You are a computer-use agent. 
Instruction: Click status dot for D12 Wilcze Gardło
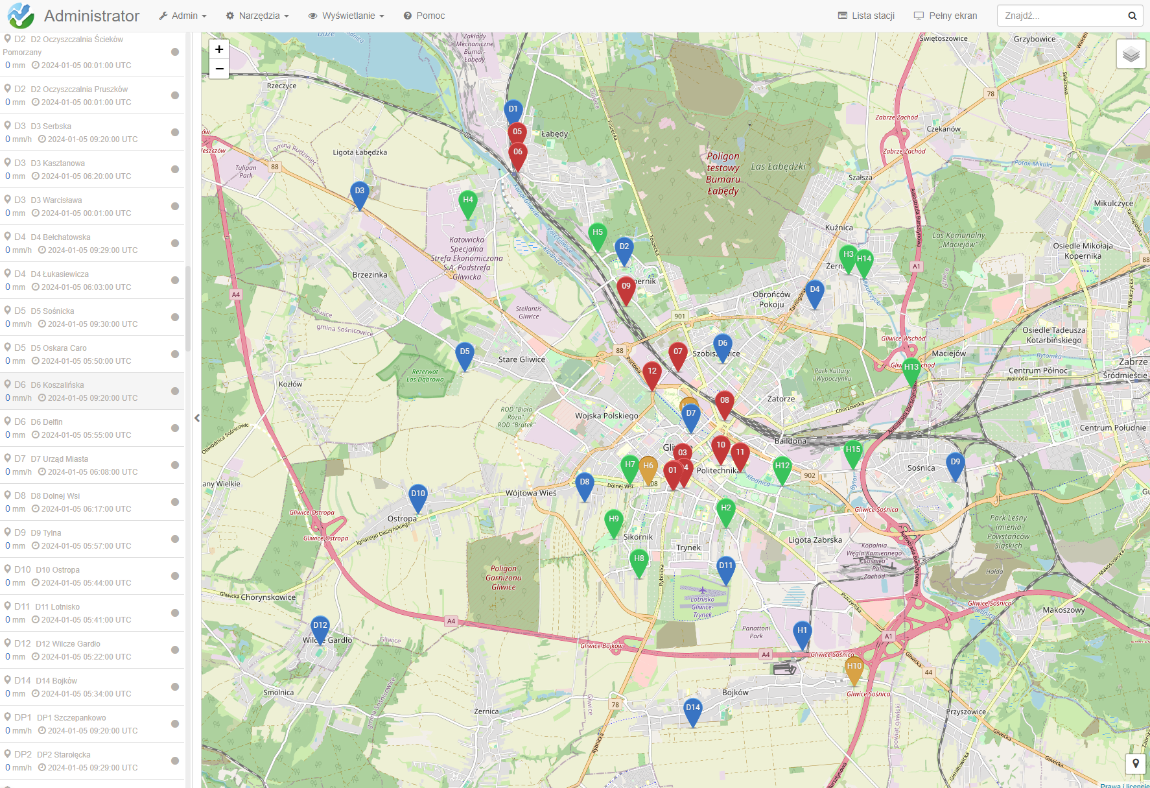(x=175, y=650)
